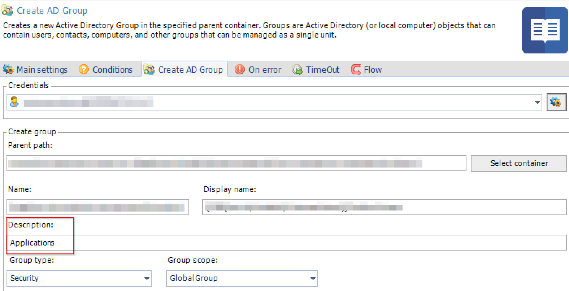Viewport: 569px width, 291px height.
Task: Click the blue book help icon
Action: [545, 30]
